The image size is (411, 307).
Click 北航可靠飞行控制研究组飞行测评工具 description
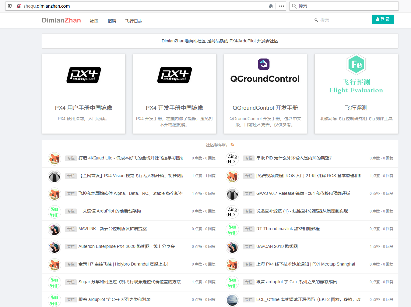click(356, 119)
